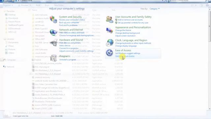Open the System and Security shield icon
This screenshot has height=119, width=211.
tap(53, 20)
